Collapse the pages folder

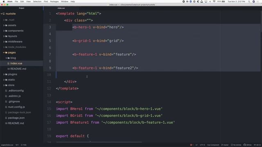coord(4,53)
